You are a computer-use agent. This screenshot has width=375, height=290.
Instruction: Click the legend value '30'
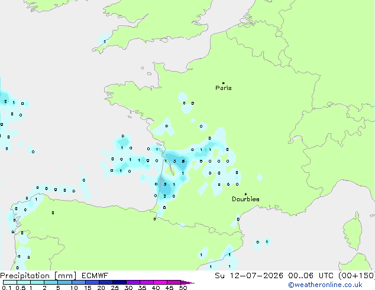[x=128, y=288]
